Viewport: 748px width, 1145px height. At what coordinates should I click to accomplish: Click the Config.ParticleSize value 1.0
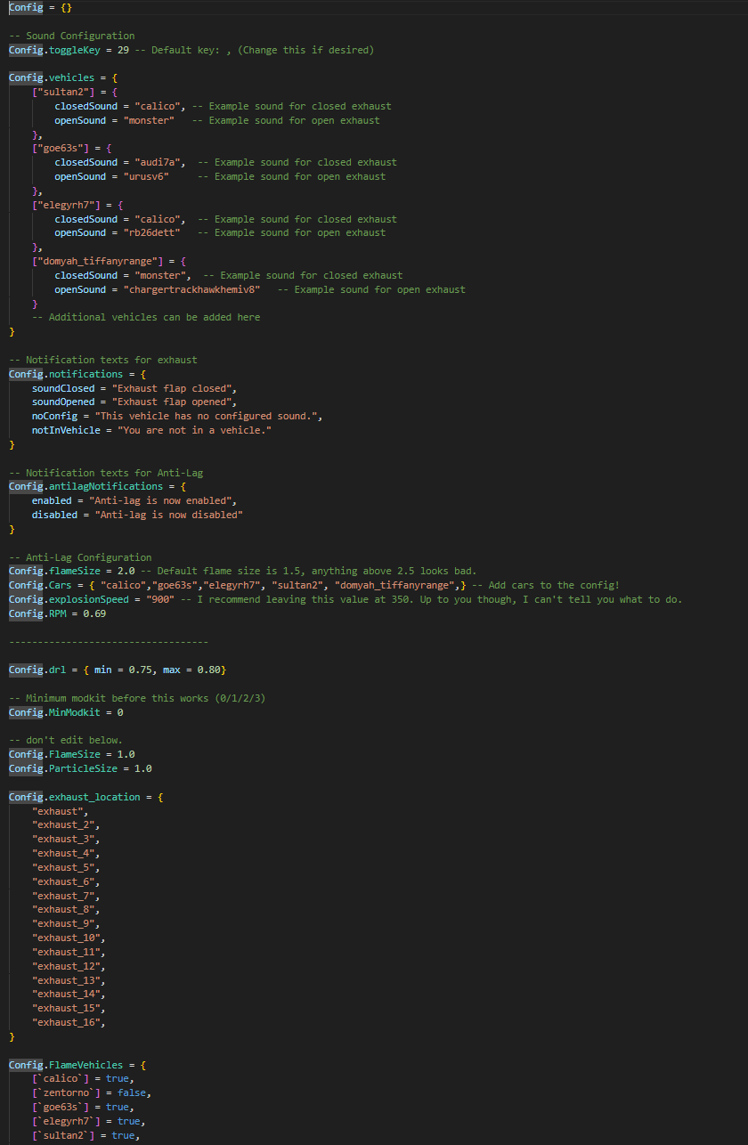143,768
